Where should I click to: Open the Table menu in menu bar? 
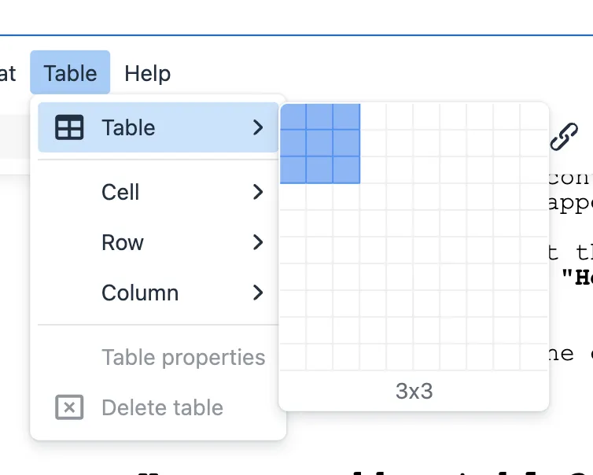[70, 73]
